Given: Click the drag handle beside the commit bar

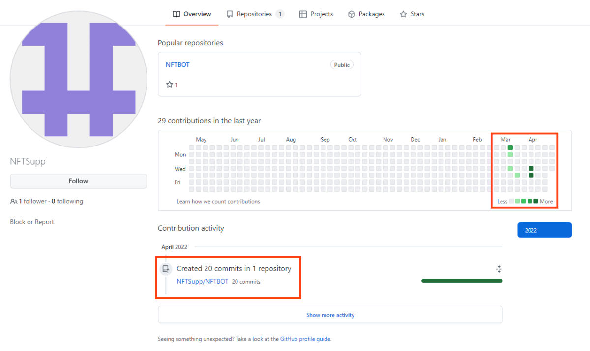Looking at the screenshot, I should tap(499, 269).
